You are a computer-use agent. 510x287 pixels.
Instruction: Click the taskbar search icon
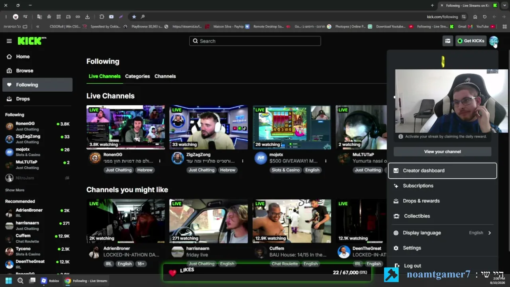[x=20, y=281]
